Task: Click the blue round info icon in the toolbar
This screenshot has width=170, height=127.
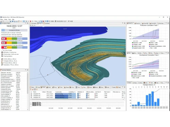Action: pos(13,21)
